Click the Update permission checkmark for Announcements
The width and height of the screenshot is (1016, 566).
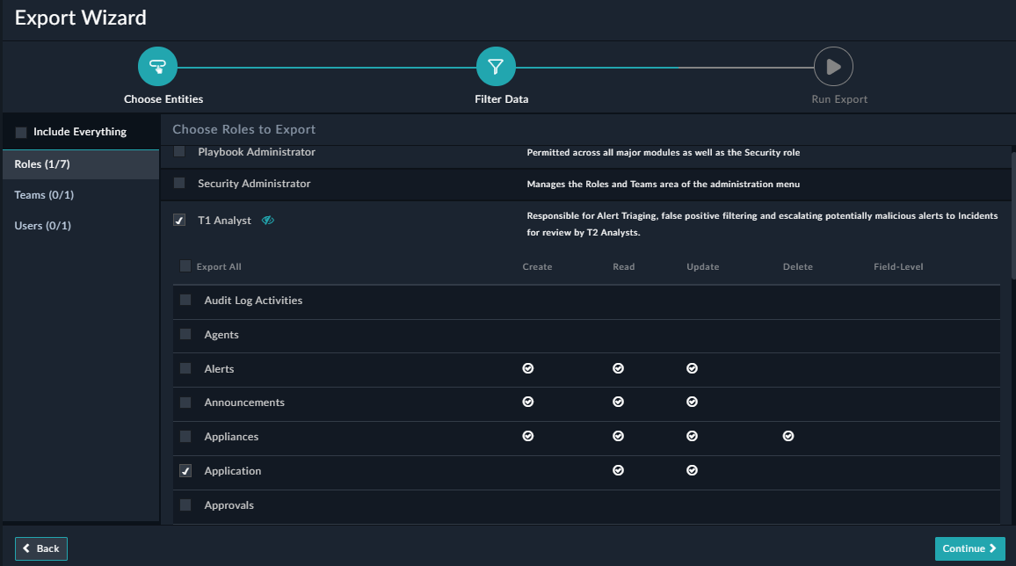click(692, 402)
